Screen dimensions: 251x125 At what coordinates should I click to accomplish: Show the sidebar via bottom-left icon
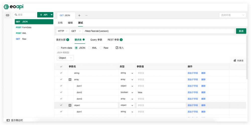pos(8,120)
